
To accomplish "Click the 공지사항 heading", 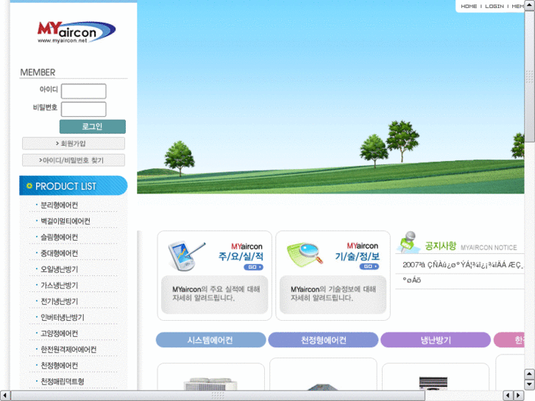I will click(441, 246).
